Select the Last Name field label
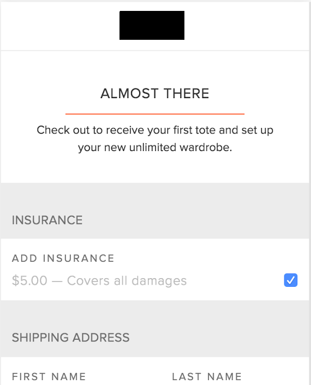Screen dimensions: 311x385 tap(207, 376)
